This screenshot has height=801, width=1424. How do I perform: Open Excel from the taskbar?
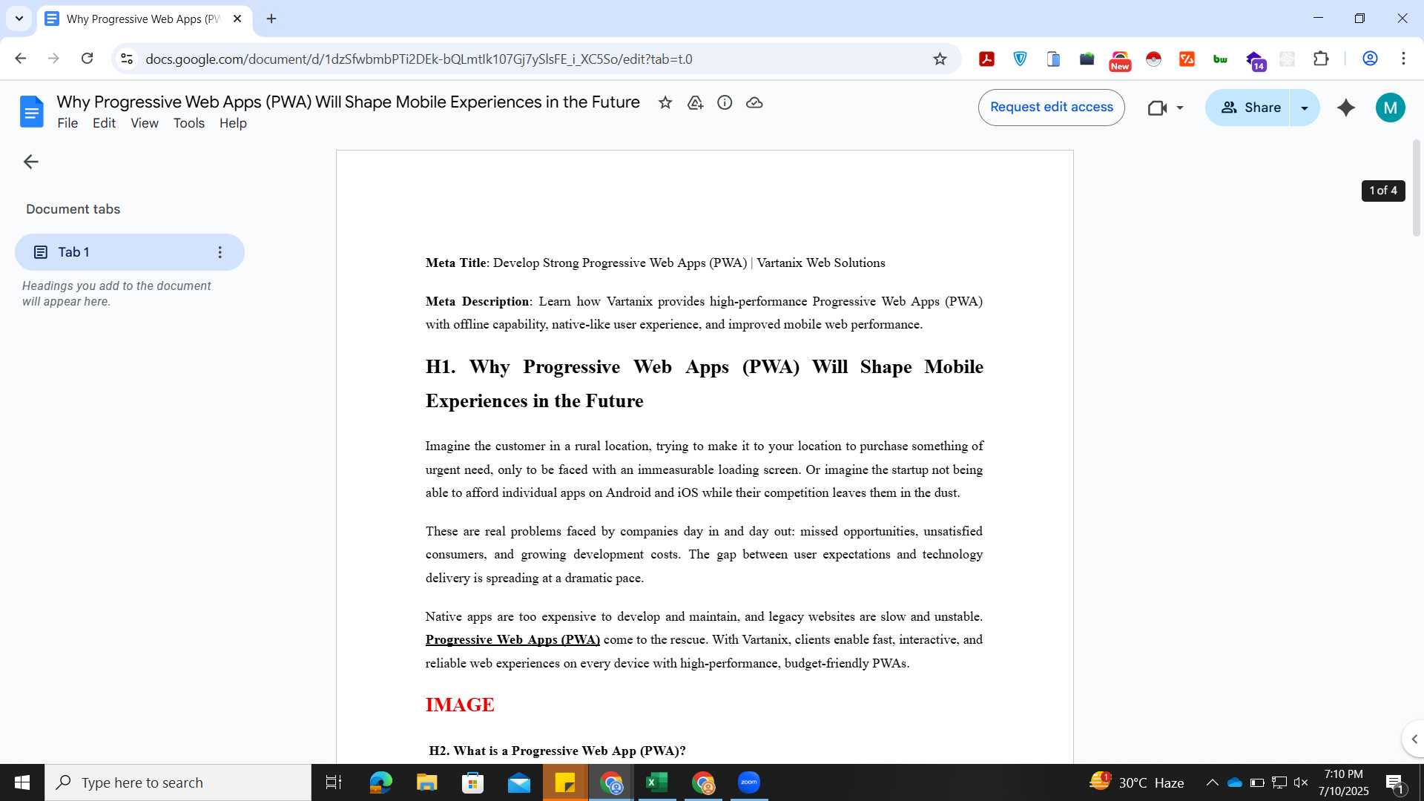point(657,782)
